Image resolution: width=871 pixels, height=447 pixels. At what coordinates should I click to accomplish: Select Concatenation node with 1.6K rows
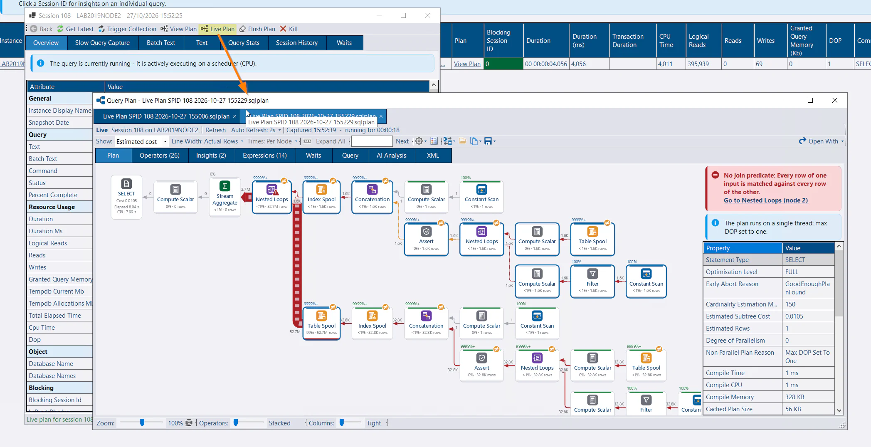pyautogui.click(x=372, y=197)
